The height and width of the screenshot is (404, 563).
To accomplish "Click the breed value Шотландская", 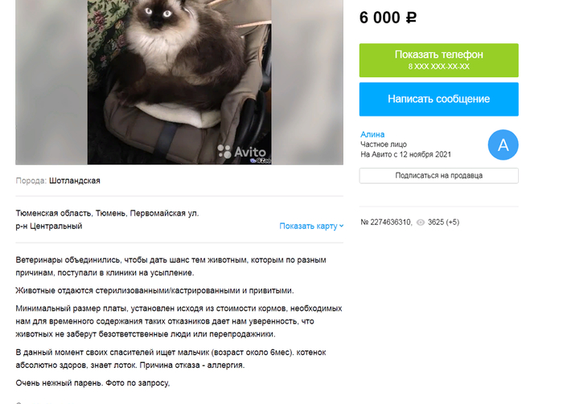I will pos(75,181).
